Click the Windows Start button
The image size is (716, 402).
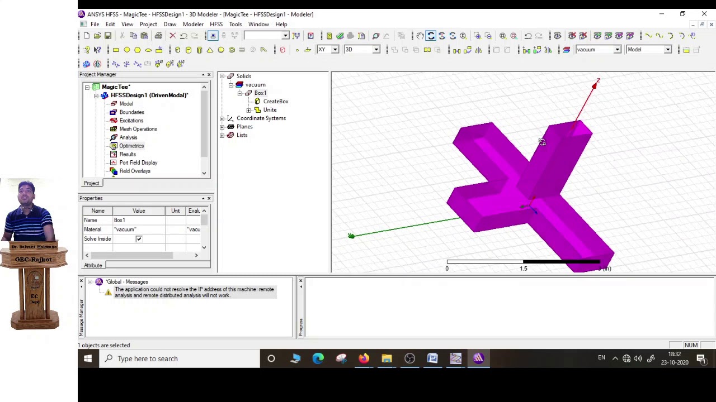pos(88,358)
